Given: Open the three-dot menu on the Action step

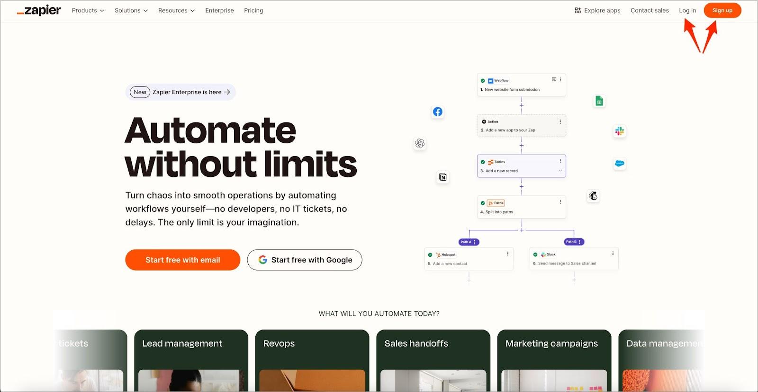Looking at the screenshot, I should (560, 122).
